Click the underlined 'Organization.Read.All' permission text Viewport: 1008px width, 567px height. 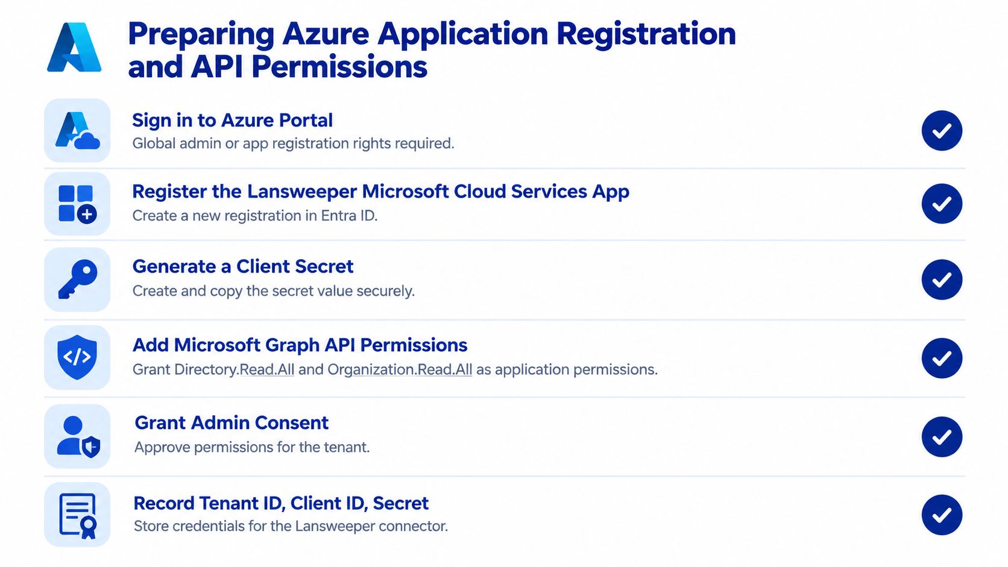400,369
